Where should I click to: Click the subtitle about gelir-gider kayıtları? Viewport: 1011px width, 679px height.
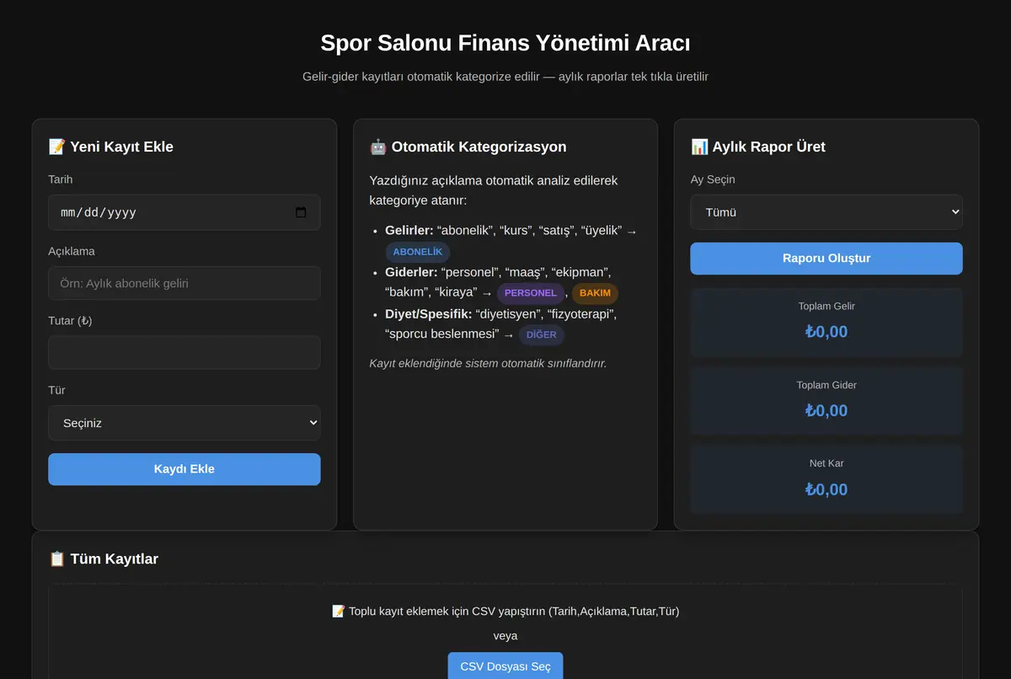[505, 77]
